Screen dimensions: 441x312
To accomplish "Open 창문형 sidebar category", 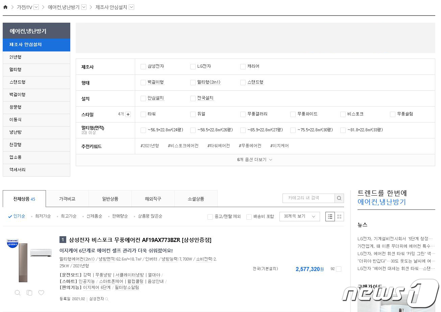I will (x=36, y=107).
